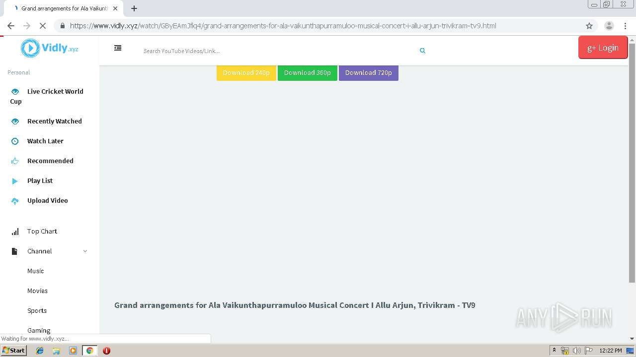Open the Chrome three-dot menu

click(x=625, y=26)
